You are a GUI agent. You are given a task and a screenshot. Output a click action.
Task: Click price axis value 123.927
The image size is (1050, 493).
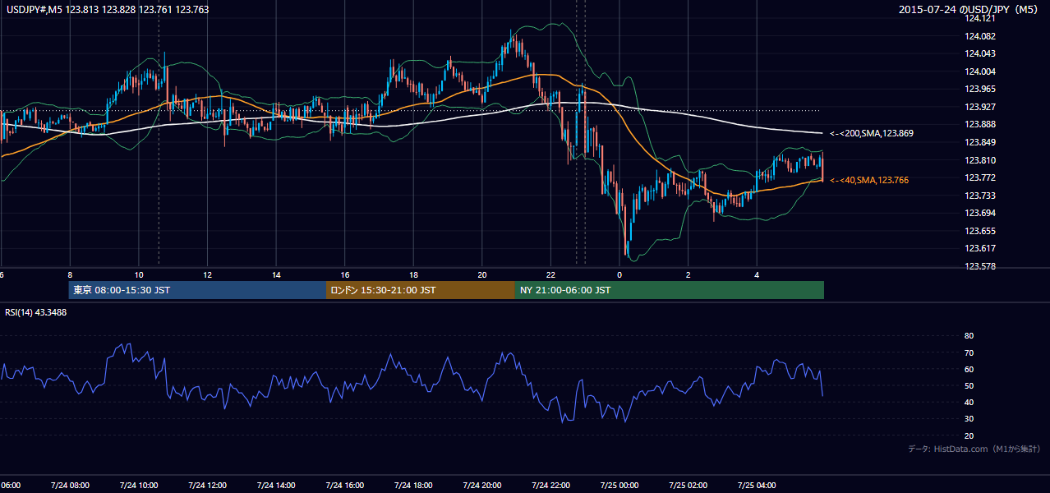(x=979, y=107)
